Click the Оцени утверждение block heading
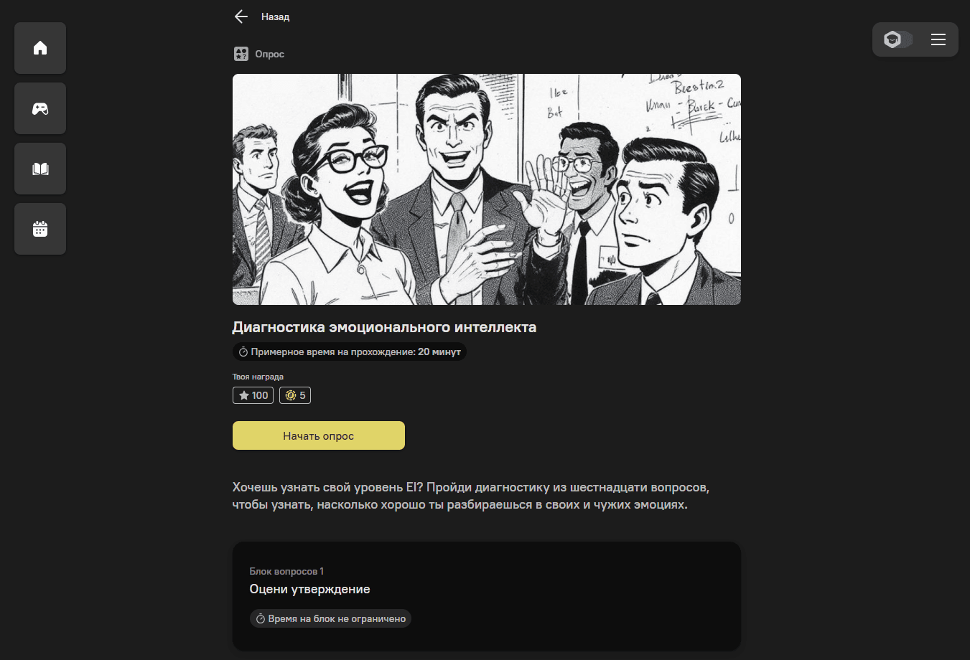Viewport: 970px width, 660px height. tap(309, 589)
